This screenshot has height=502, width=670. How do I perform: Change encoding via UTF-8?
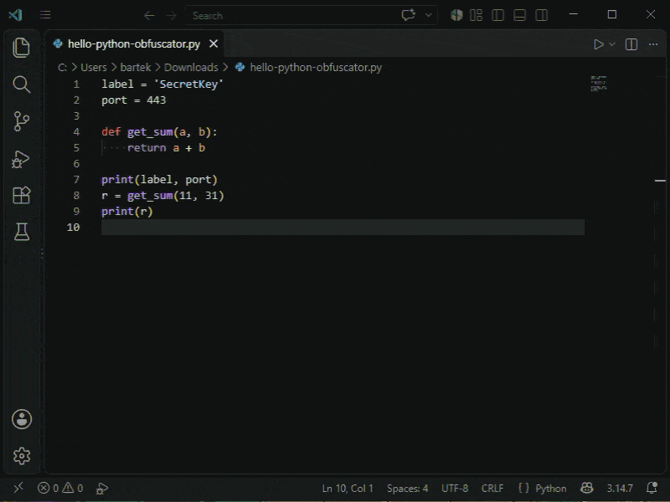(455, 488)
